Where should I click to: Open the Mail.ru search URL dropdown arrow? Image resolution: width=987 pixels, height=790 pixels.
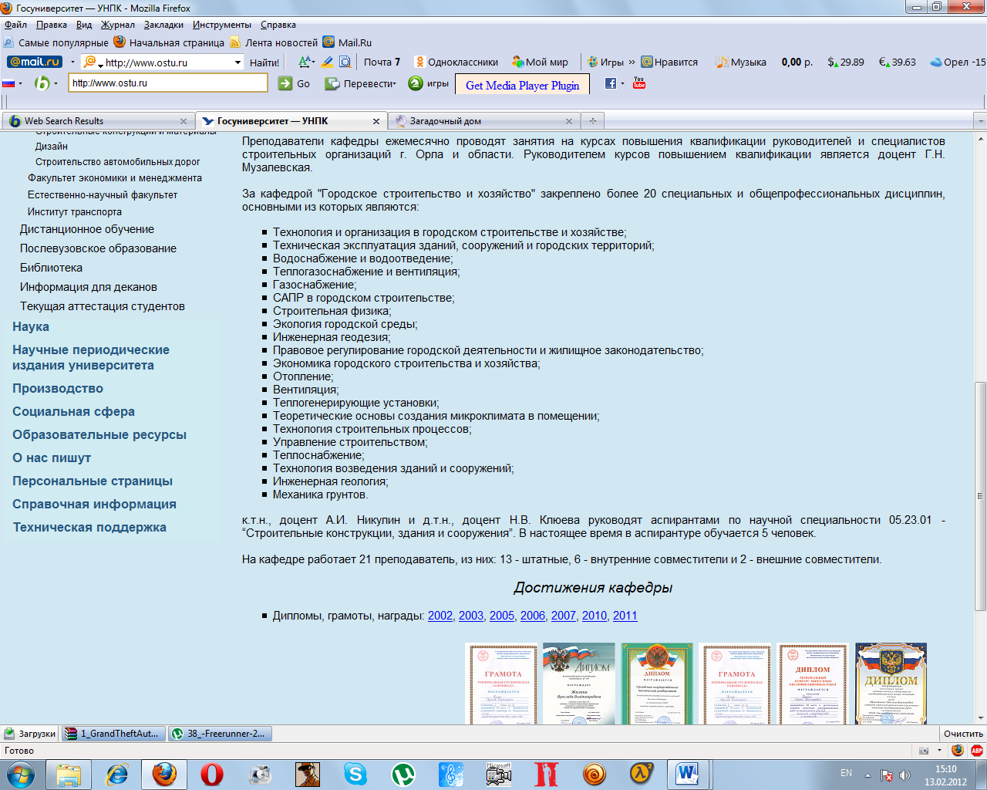(x=237, y=62)
